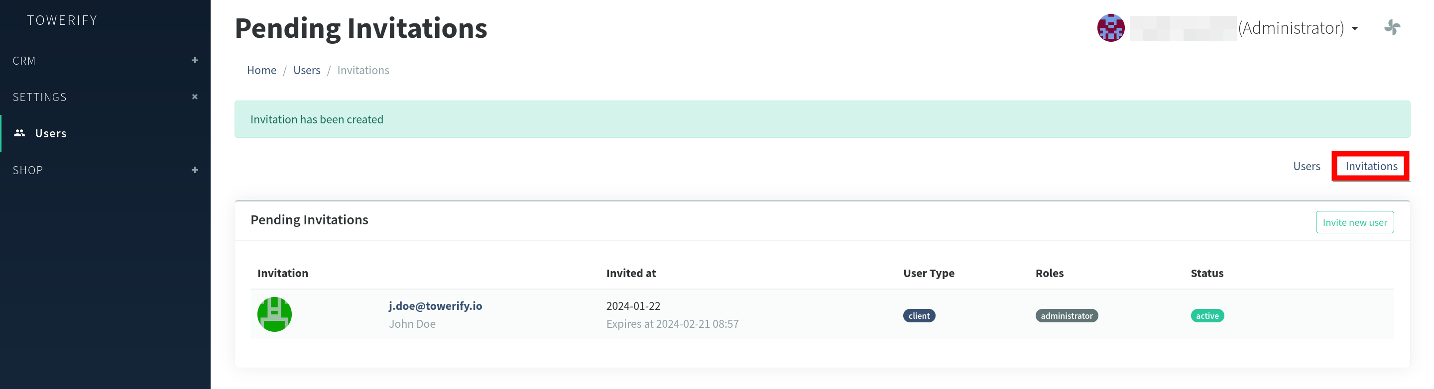
Task: Click John Doe's green avatar
Action: (274, 314)
